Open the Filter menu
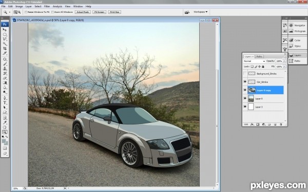The height and width of the screenshot is (192, 308). point(47,7)
